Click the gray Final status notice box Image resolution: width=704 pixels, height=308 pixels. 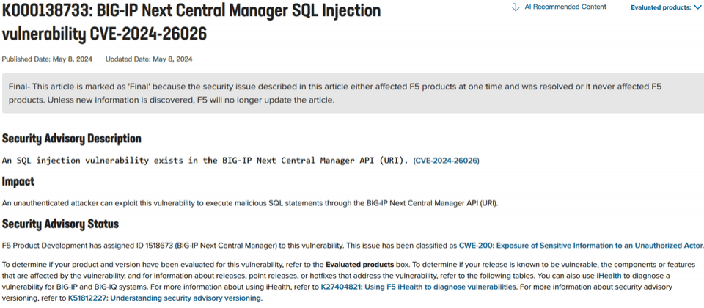[x=353, y=93]
